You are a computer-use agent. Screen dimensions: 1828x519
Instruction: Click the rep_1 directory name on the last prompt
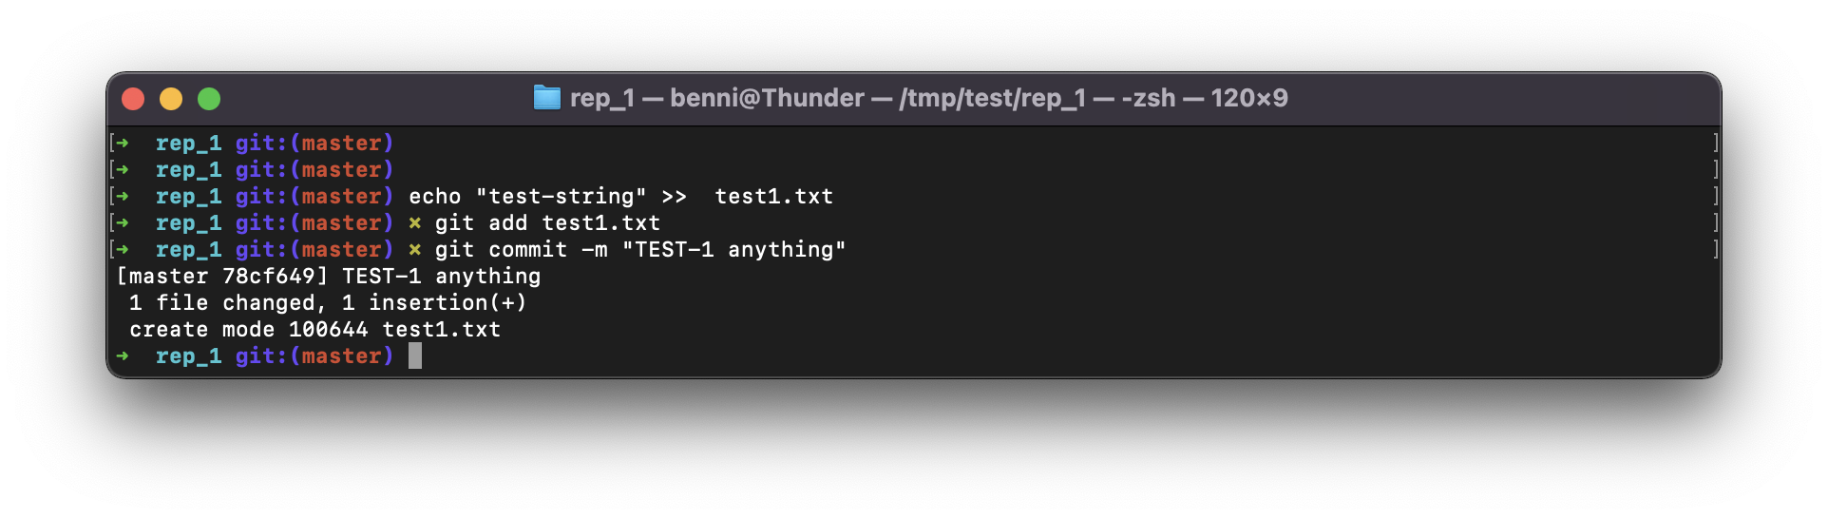point(188,356)
